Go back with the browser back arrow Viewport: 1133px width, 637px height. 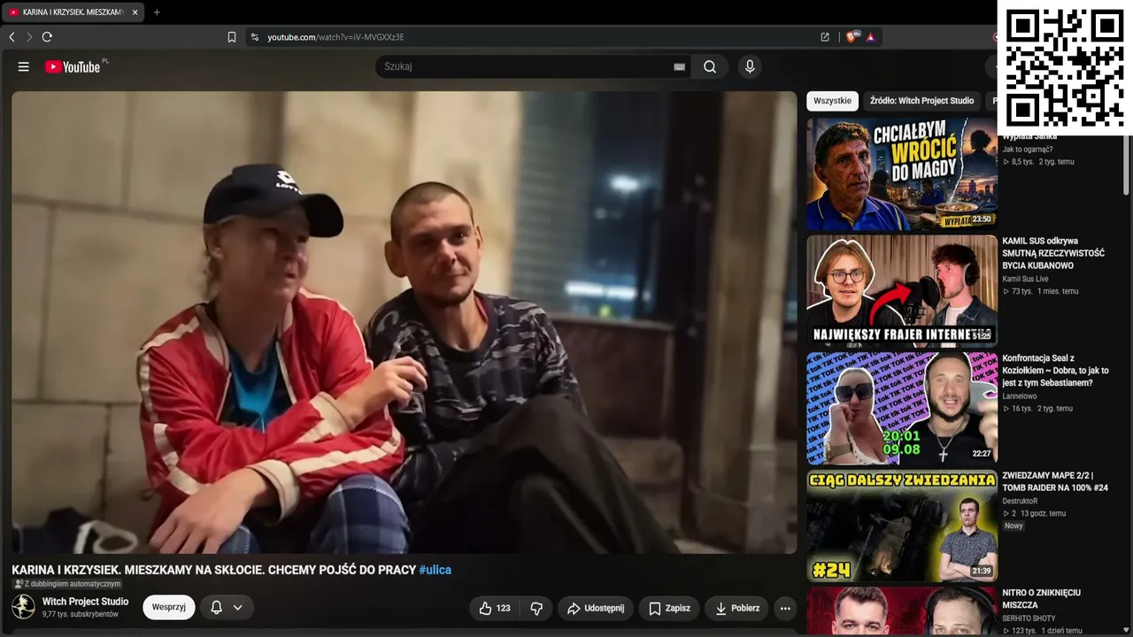coord(12,37)
